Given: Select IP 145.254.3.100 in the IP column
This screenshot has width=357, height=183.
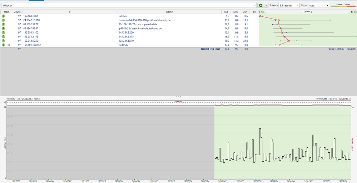Looking at the screenshot, I should [x=31, y=32].
